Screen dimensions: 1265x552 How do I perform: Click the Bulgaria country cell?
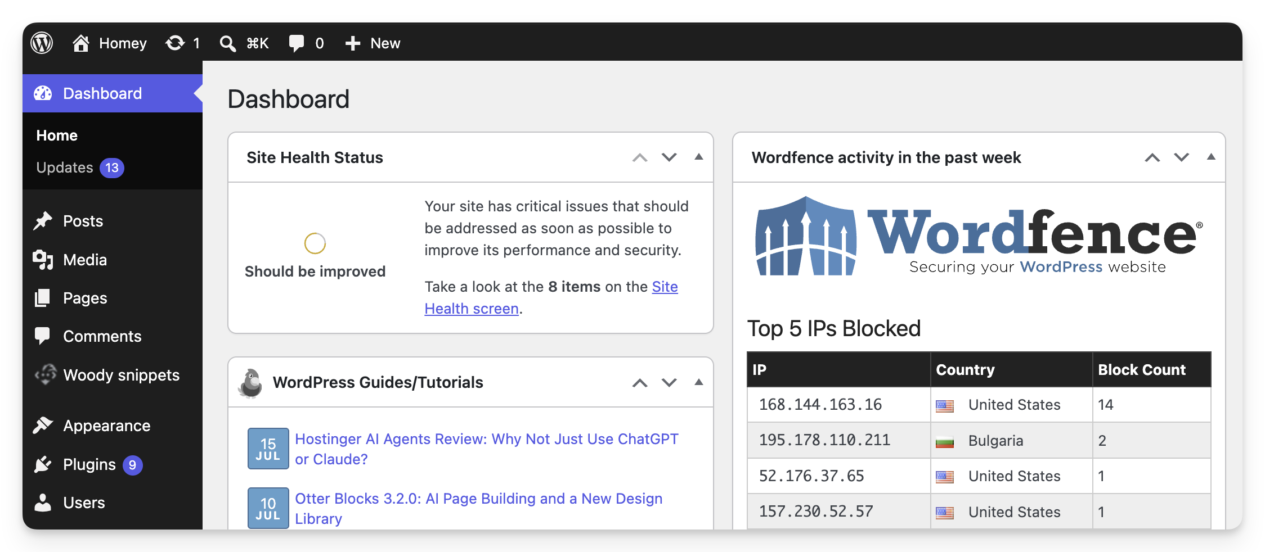click(x=1011, y=441)
